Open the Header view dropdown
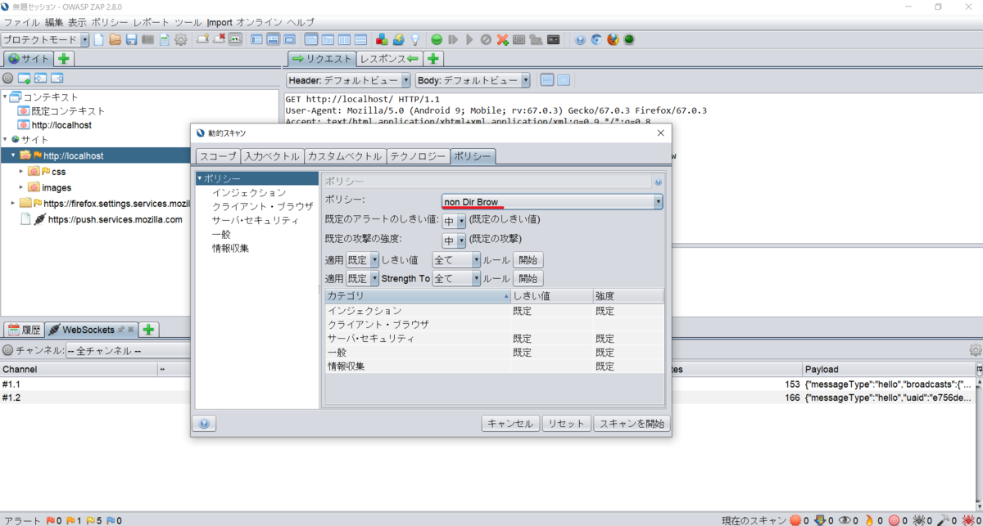Image resolution: width=983 pixels, height=526 pixels. click(x=348, y=80)
